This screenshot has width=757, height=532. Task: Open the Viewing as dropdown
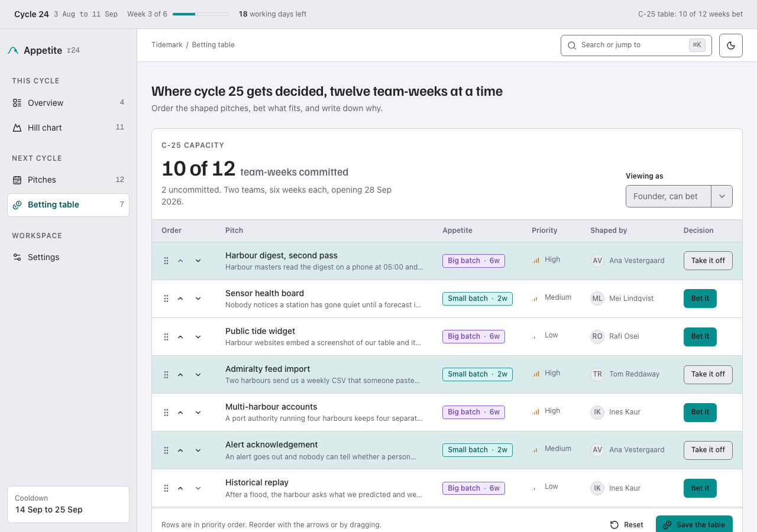[679, 196]
